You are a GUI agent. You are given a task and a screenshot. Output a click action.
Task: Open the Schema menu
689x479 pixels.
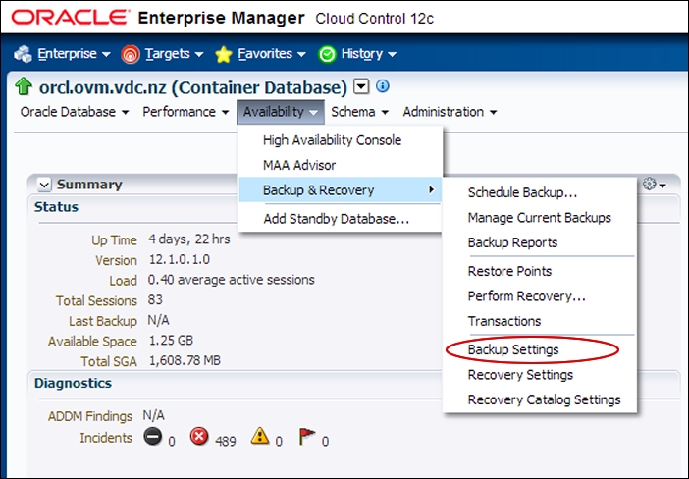pyautogui.click(x=359, y=112)
